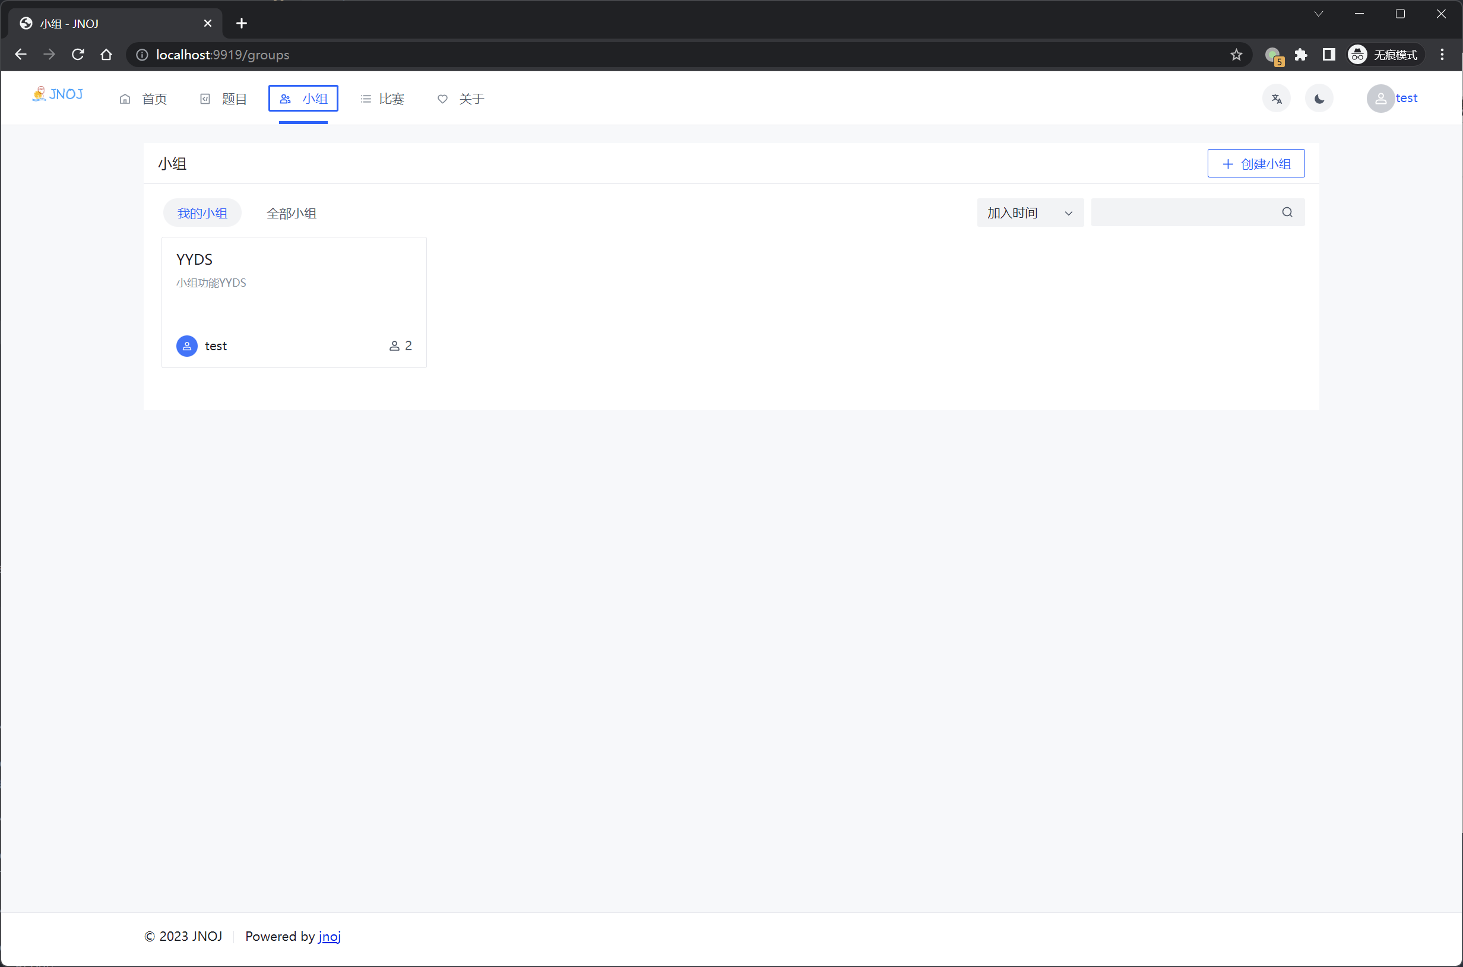
Task: Go to the 题目 problems menu item
Action: pyautogui.click(x=223, y=99)
